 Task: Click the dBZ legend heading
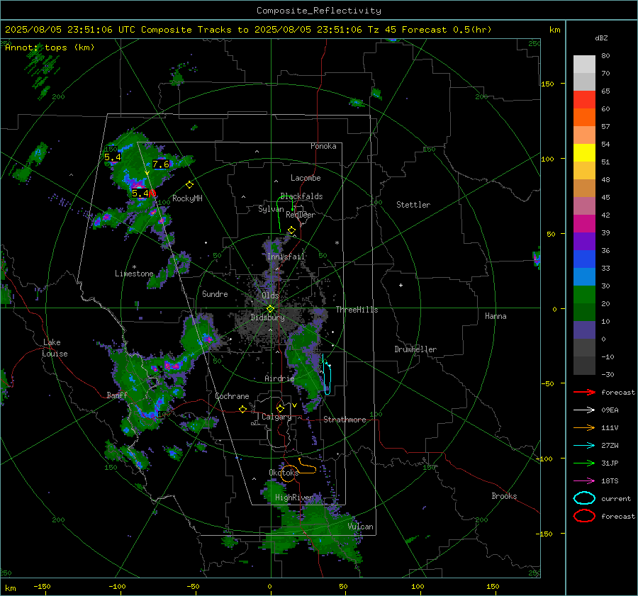coord(601,38)
